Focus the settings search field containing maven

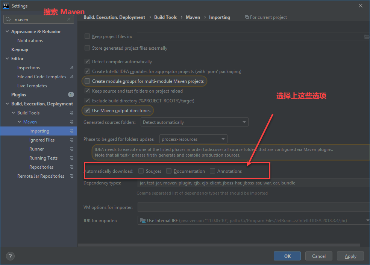pos(39,19)
